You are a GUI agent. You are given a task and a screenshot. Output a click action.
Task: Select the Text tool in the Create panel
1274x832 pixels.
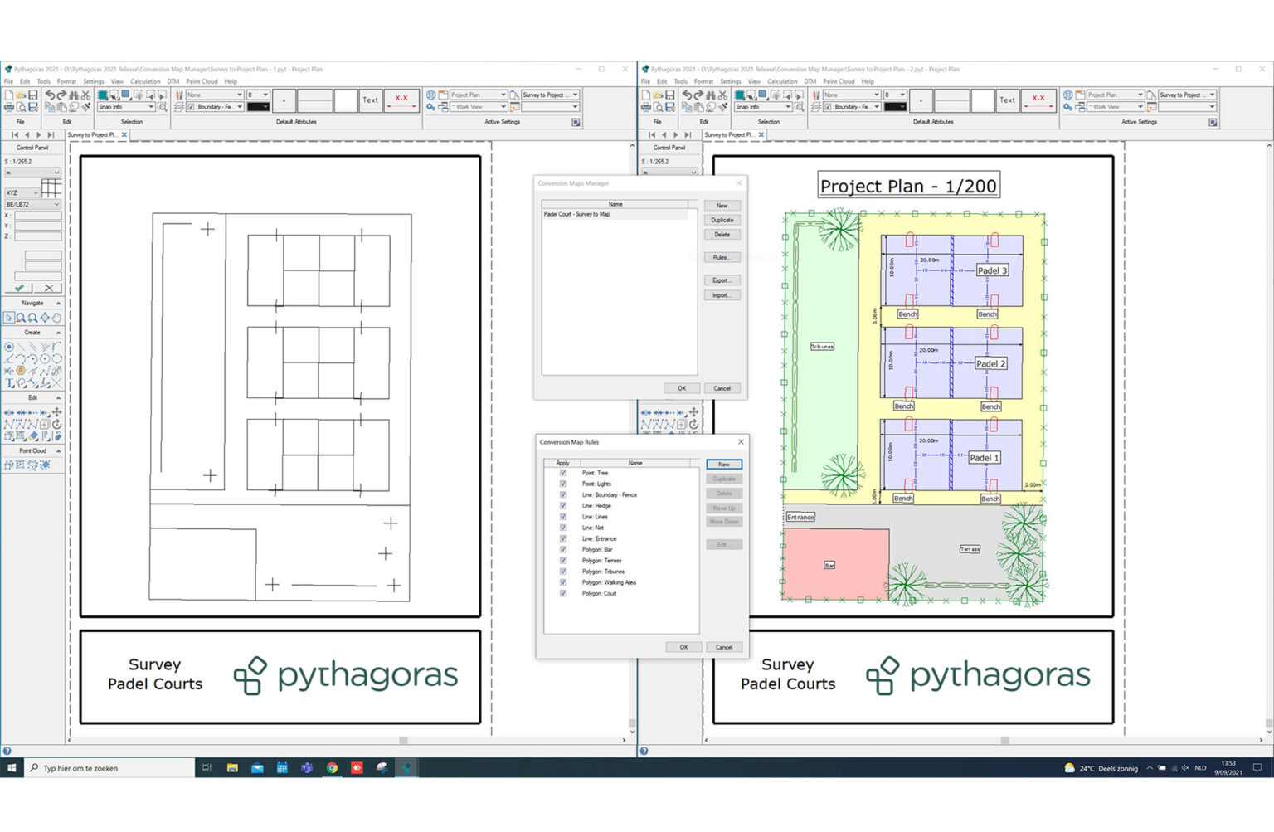pos(7,382)
